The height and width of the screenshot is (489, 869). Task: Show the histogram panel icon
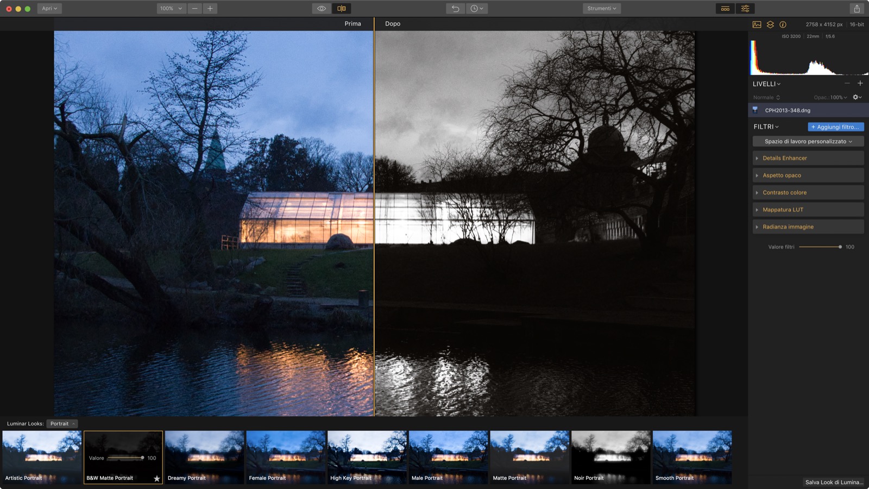[757, 24]
